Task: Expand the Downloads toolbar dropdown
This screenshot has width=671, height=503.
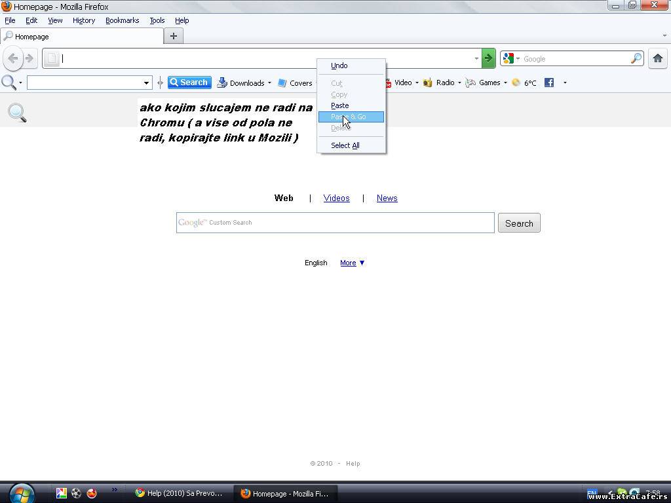Action: click(269, 83)
